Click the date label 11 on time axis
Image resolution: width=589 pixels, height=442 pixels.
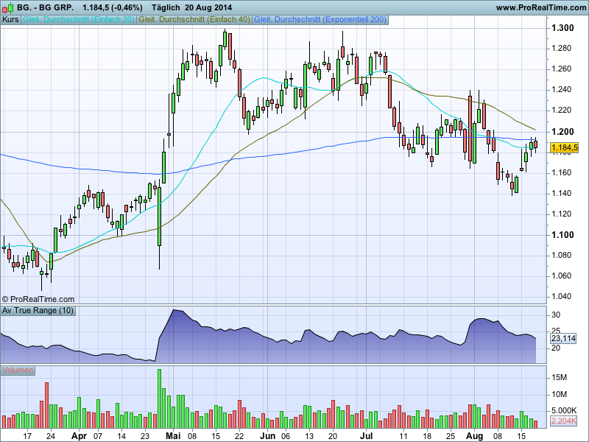pyautogui.click(x=403, y=436)
